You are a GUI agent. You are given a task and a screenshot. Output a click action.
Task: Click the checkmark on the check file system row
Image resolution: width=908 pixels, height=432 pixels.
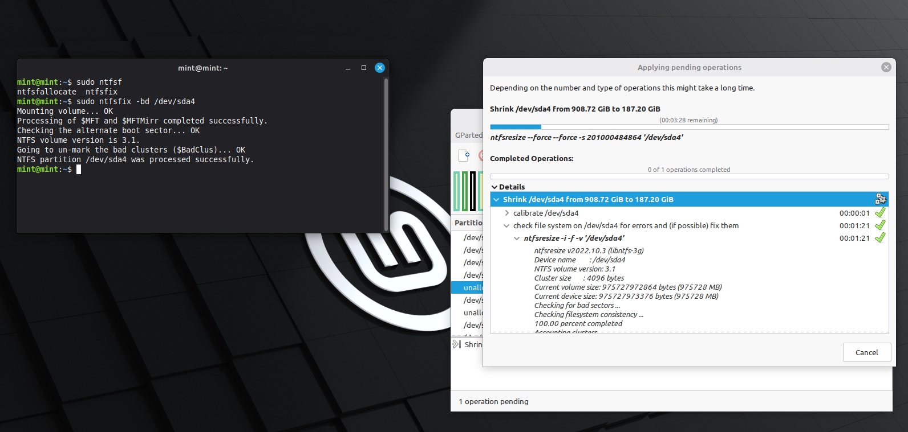(x=880, y=225)
